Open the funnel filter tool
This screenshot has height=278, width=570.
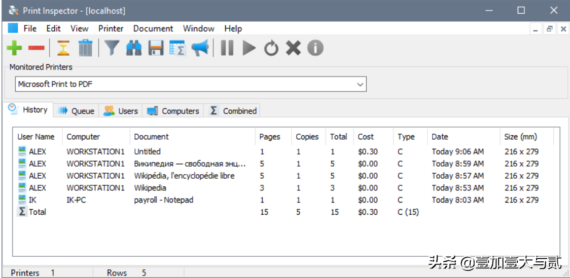coord(112,48)
